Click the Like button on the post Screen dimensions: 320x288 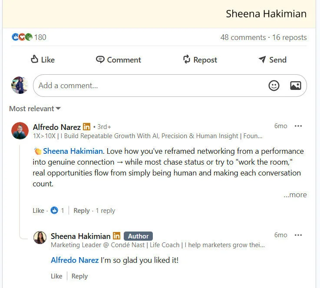pos(43,60)
